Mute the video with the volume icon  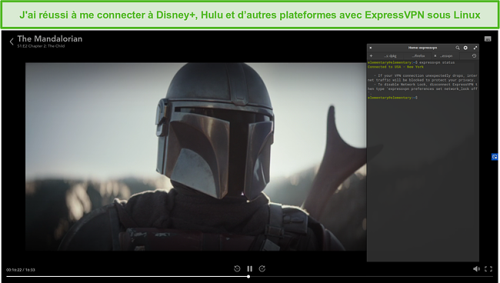tap(476, 268)
